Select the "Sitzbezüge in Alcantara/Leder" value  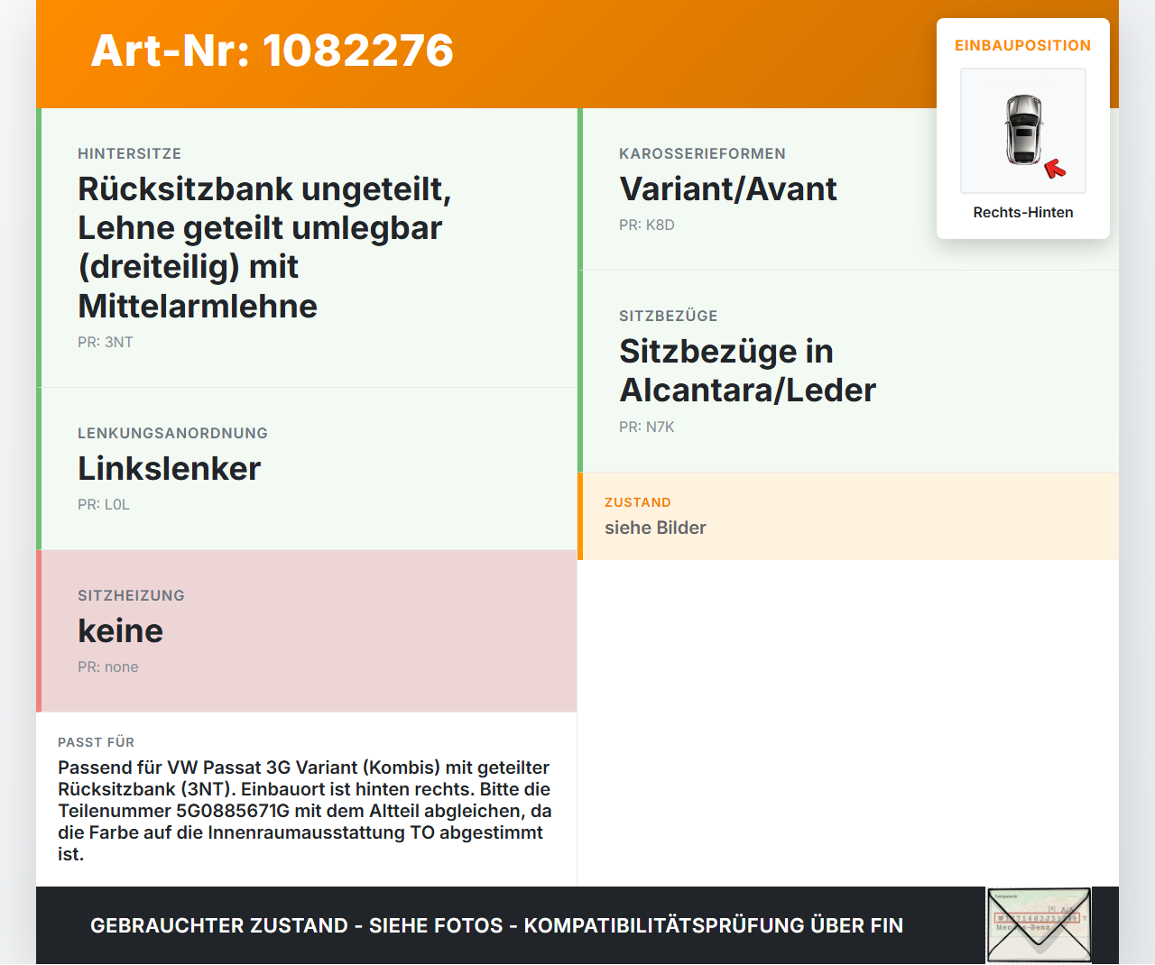click(747, 371)
